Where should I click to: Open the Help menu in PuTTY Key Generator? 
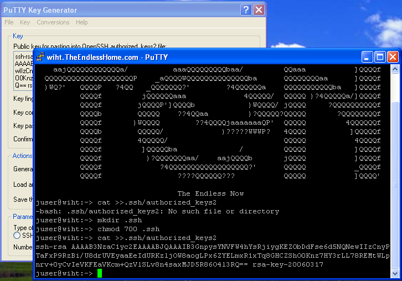[x=82, y=22]
